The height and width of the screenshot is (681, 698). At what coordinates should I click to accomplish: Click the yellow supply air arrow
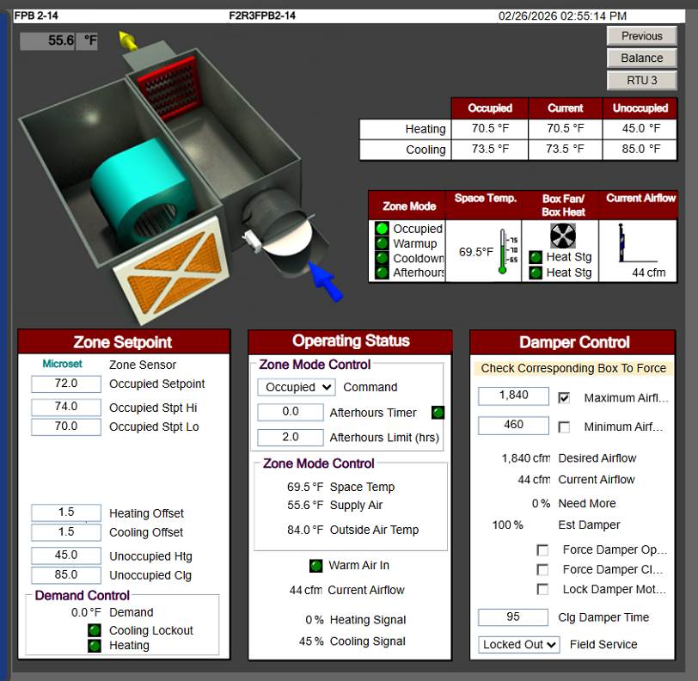129,40
